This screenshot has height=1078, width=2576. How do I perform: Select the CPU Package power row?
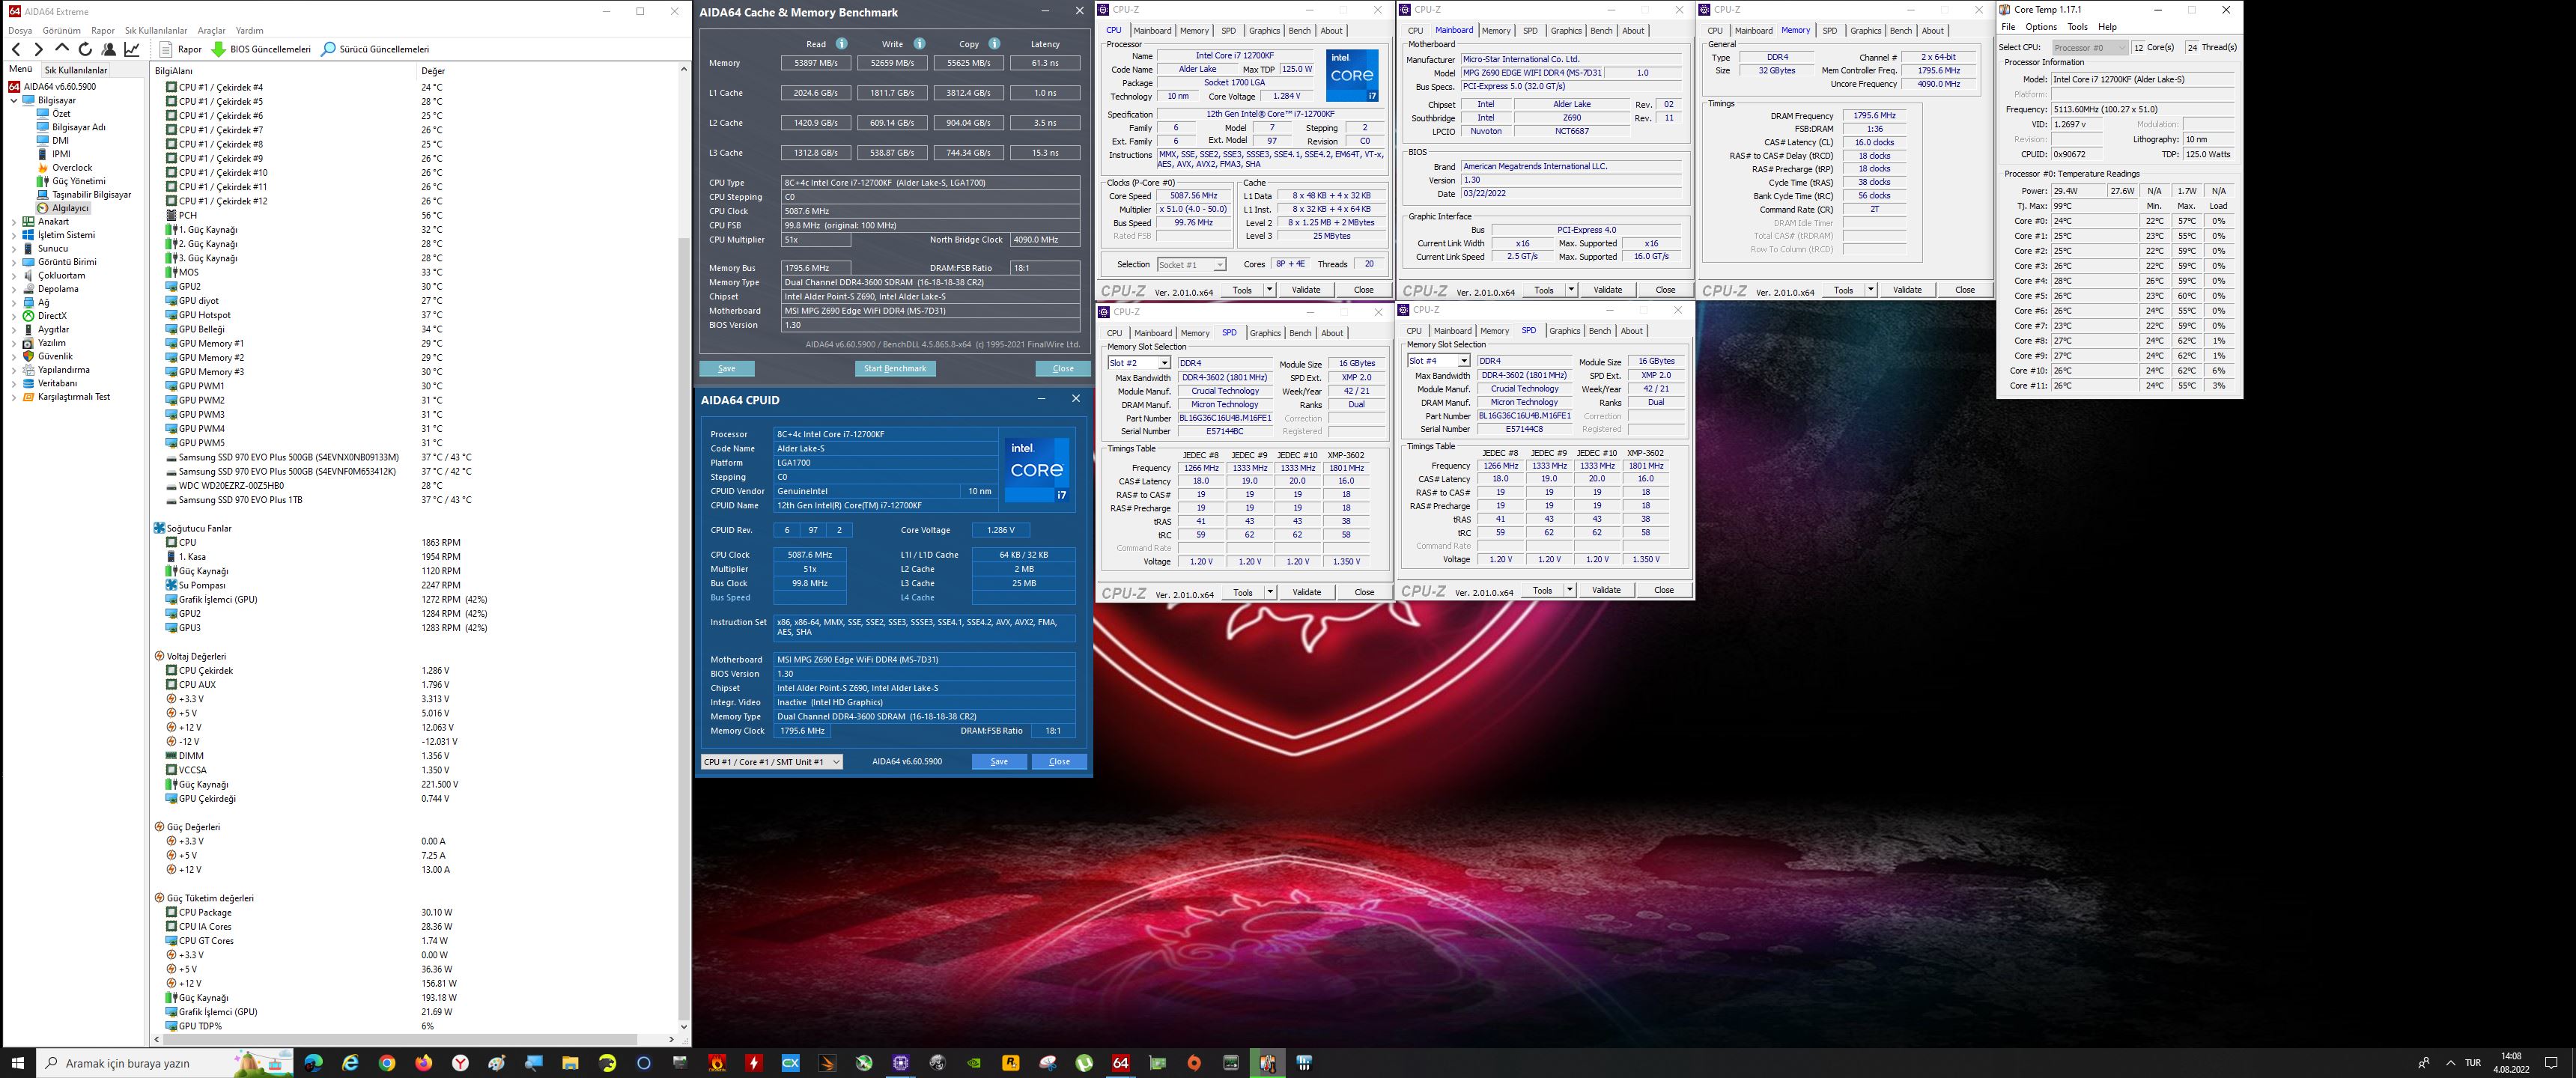coord(417,912)
